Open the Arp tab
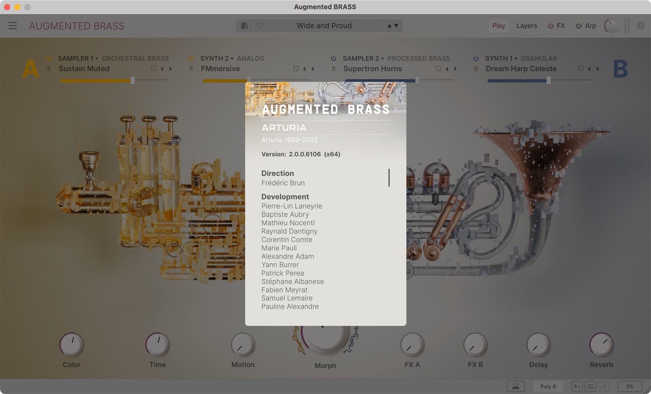 (590, 26)
